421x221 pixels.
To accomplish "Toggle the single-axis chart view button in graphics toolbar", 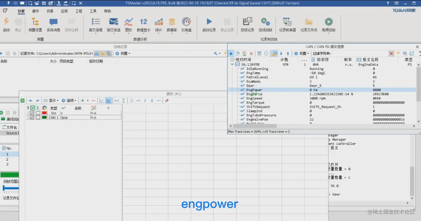I will (101, 100).
